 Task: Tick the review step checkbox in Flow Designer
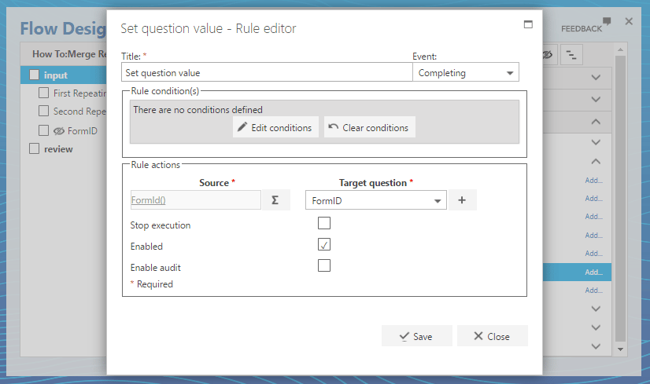coord(34,148)
